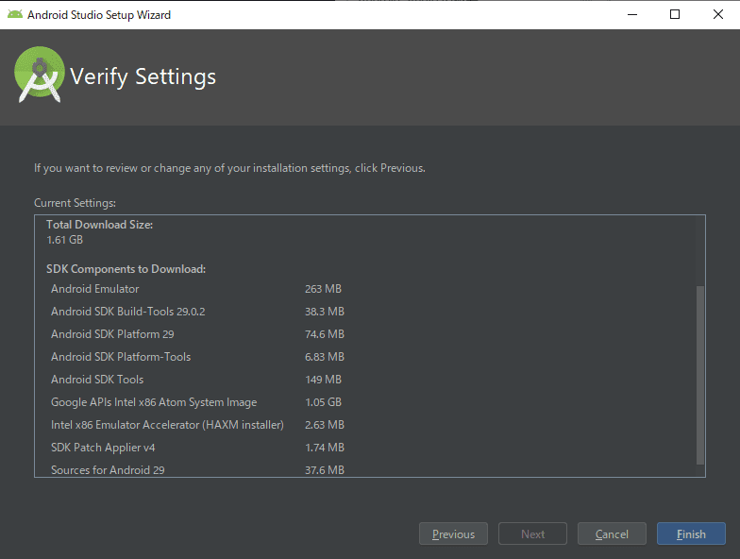Click the Cancel button
The width and height of the screenshot is (740, 559).
click(x=612, y=534)
